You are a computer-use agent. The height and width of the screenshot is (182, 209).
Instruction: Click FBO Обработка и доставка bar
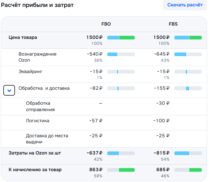click(x=118, y=88)
